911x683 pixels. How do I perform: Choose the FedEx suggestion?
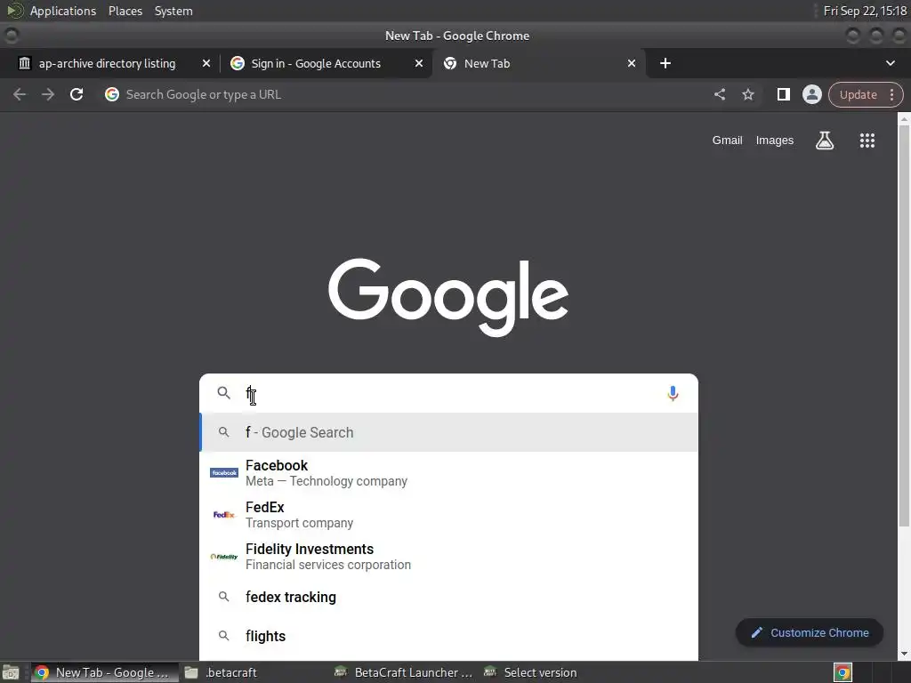(x=448, y=515)
